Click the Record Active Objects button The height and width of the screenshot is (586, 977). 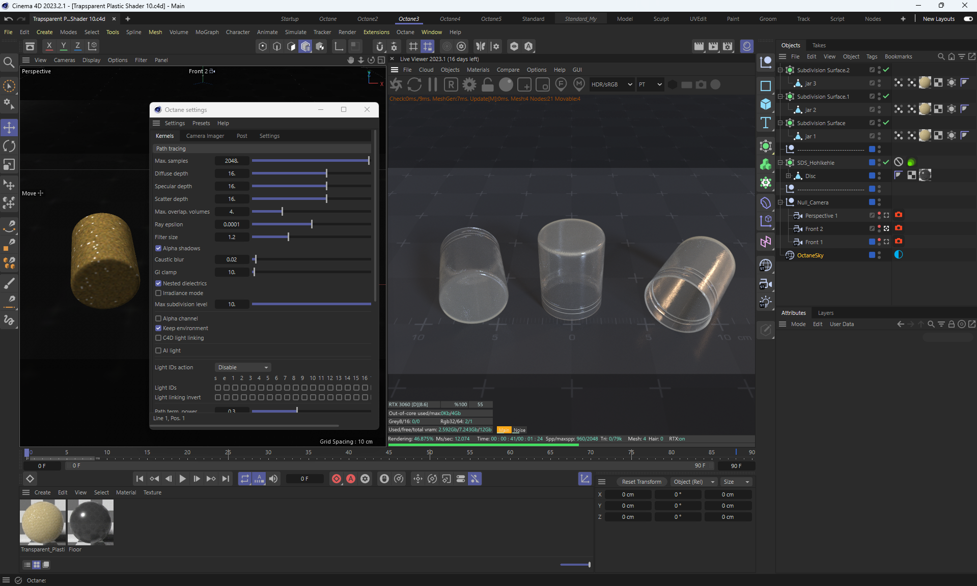point(337,479)
